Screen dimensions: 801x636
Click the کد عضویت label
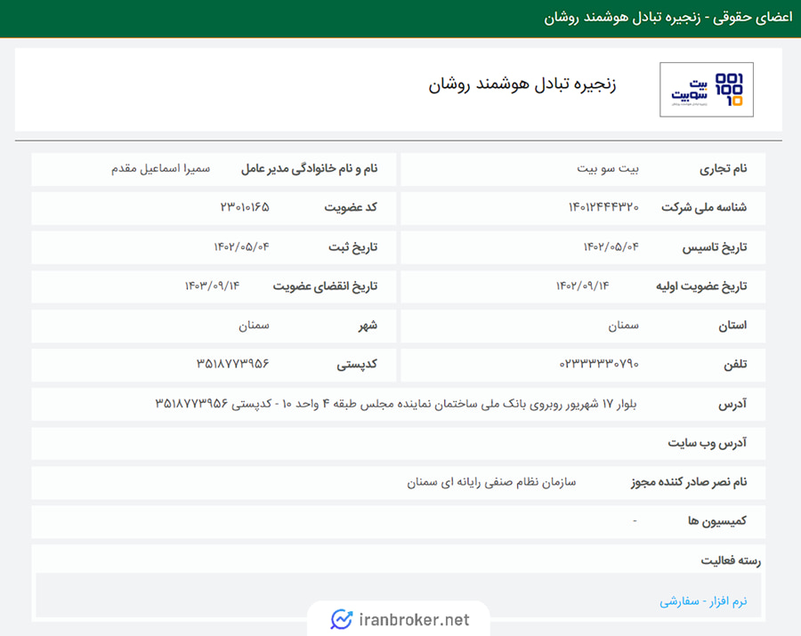click(351, 207)
